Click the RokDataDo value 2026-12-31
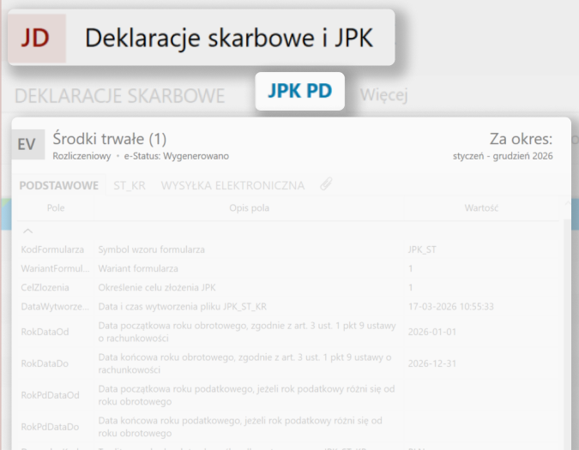The image size is (579, 450). 432,363
